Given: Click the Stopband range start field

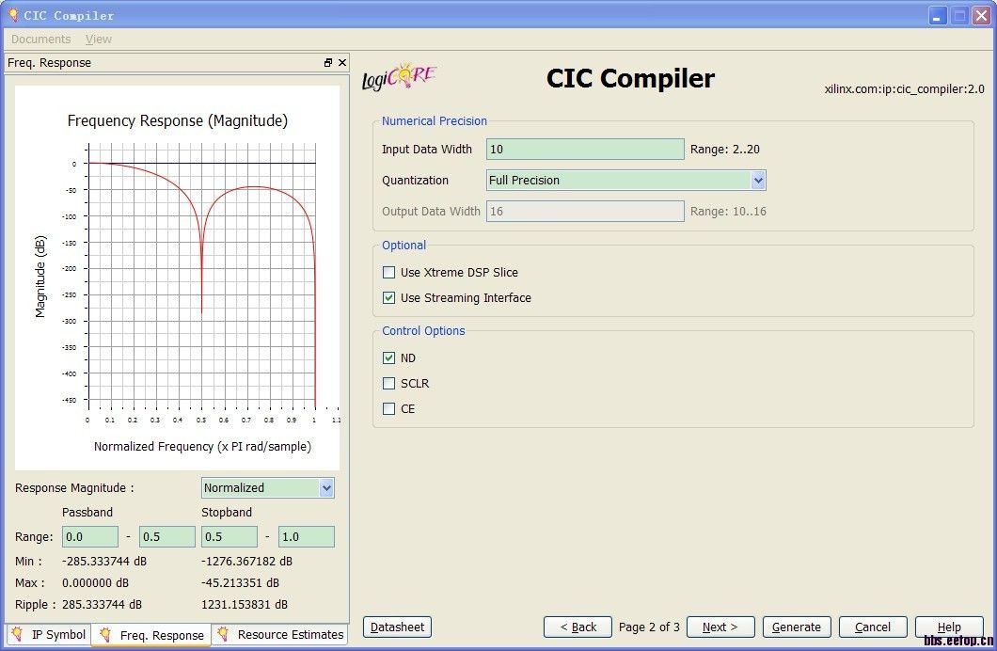Looking at the screenshot, I should tap(229, 536).
